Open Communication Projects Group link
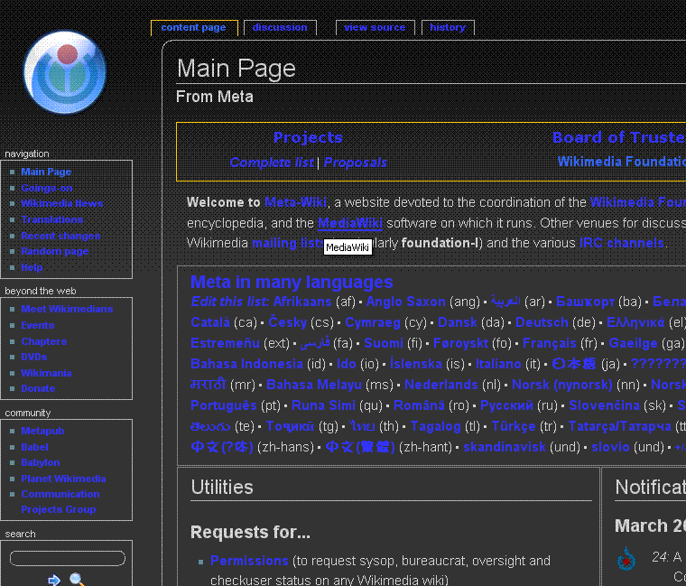 point(60,501)
